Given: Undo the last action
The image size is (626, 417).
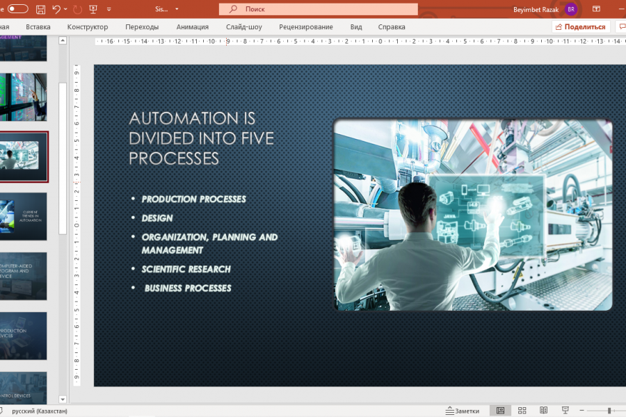Looking at the screenshot, I should [56, 9].
